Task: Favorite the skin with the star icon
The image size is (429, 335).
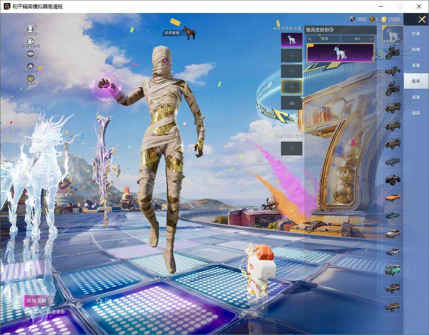Action: tap(99, 301)
